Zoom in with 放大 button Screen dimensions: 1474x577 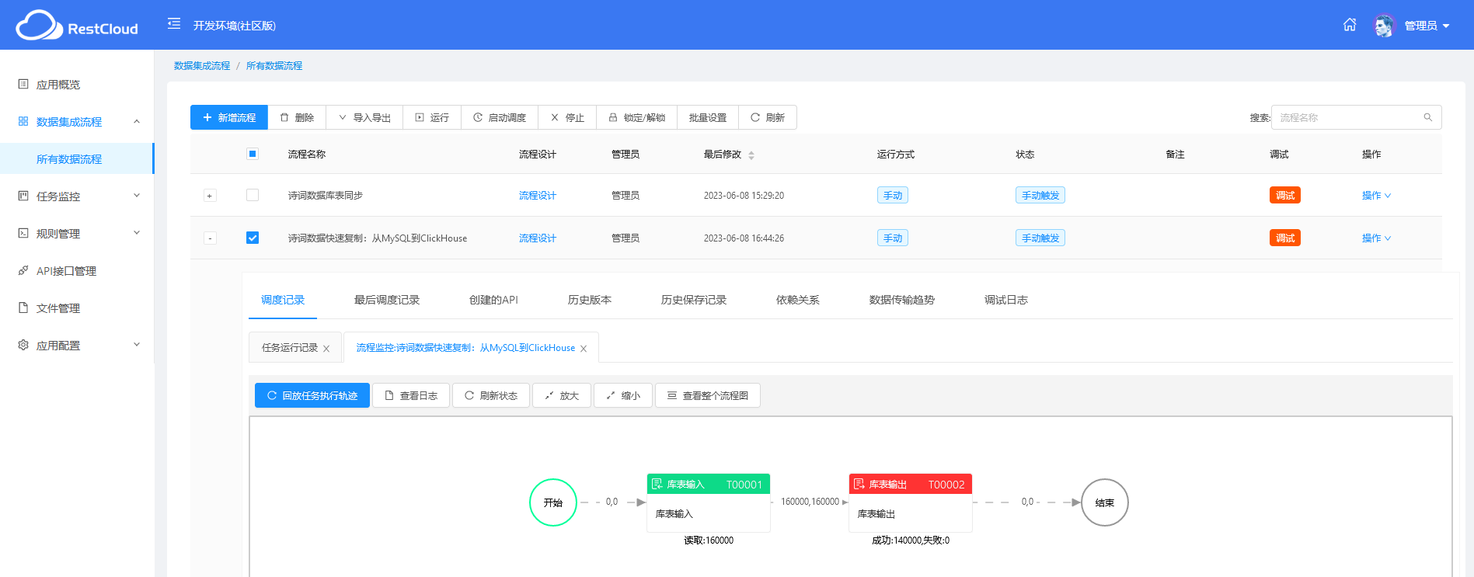coord(562,395)
